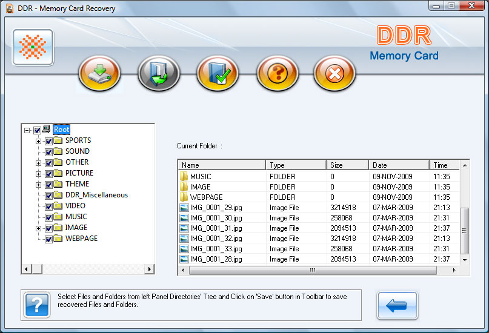The image size is (489, 333).
Task: Click the VIDEO folder icon in tree
Action: click(58, 206)
